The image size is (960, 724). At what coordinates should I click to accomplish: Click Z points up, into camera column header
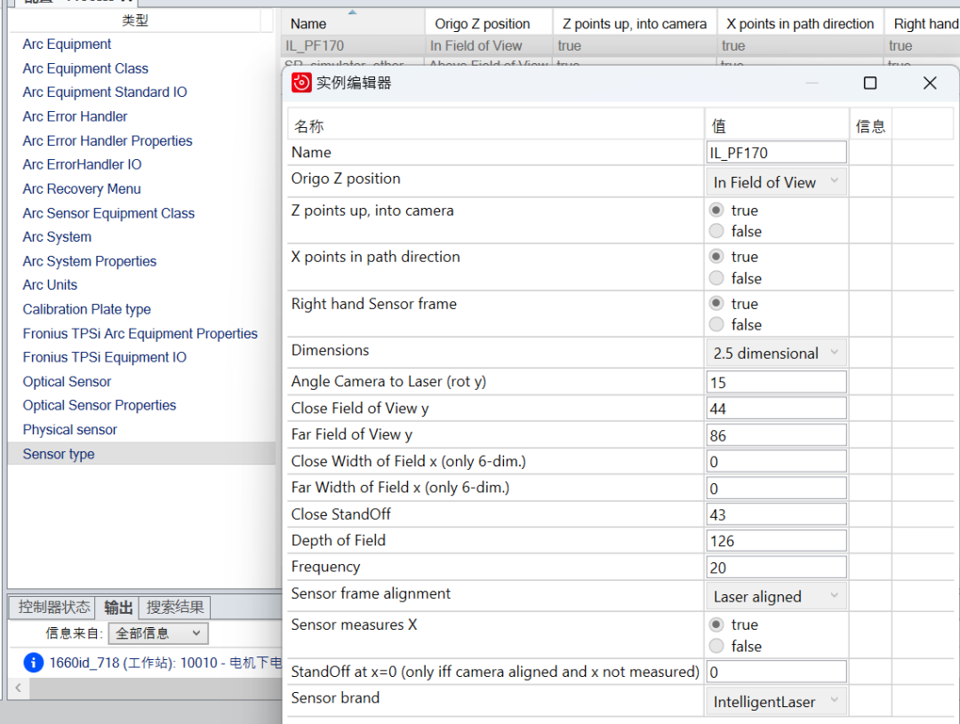[x=635, y=24]
